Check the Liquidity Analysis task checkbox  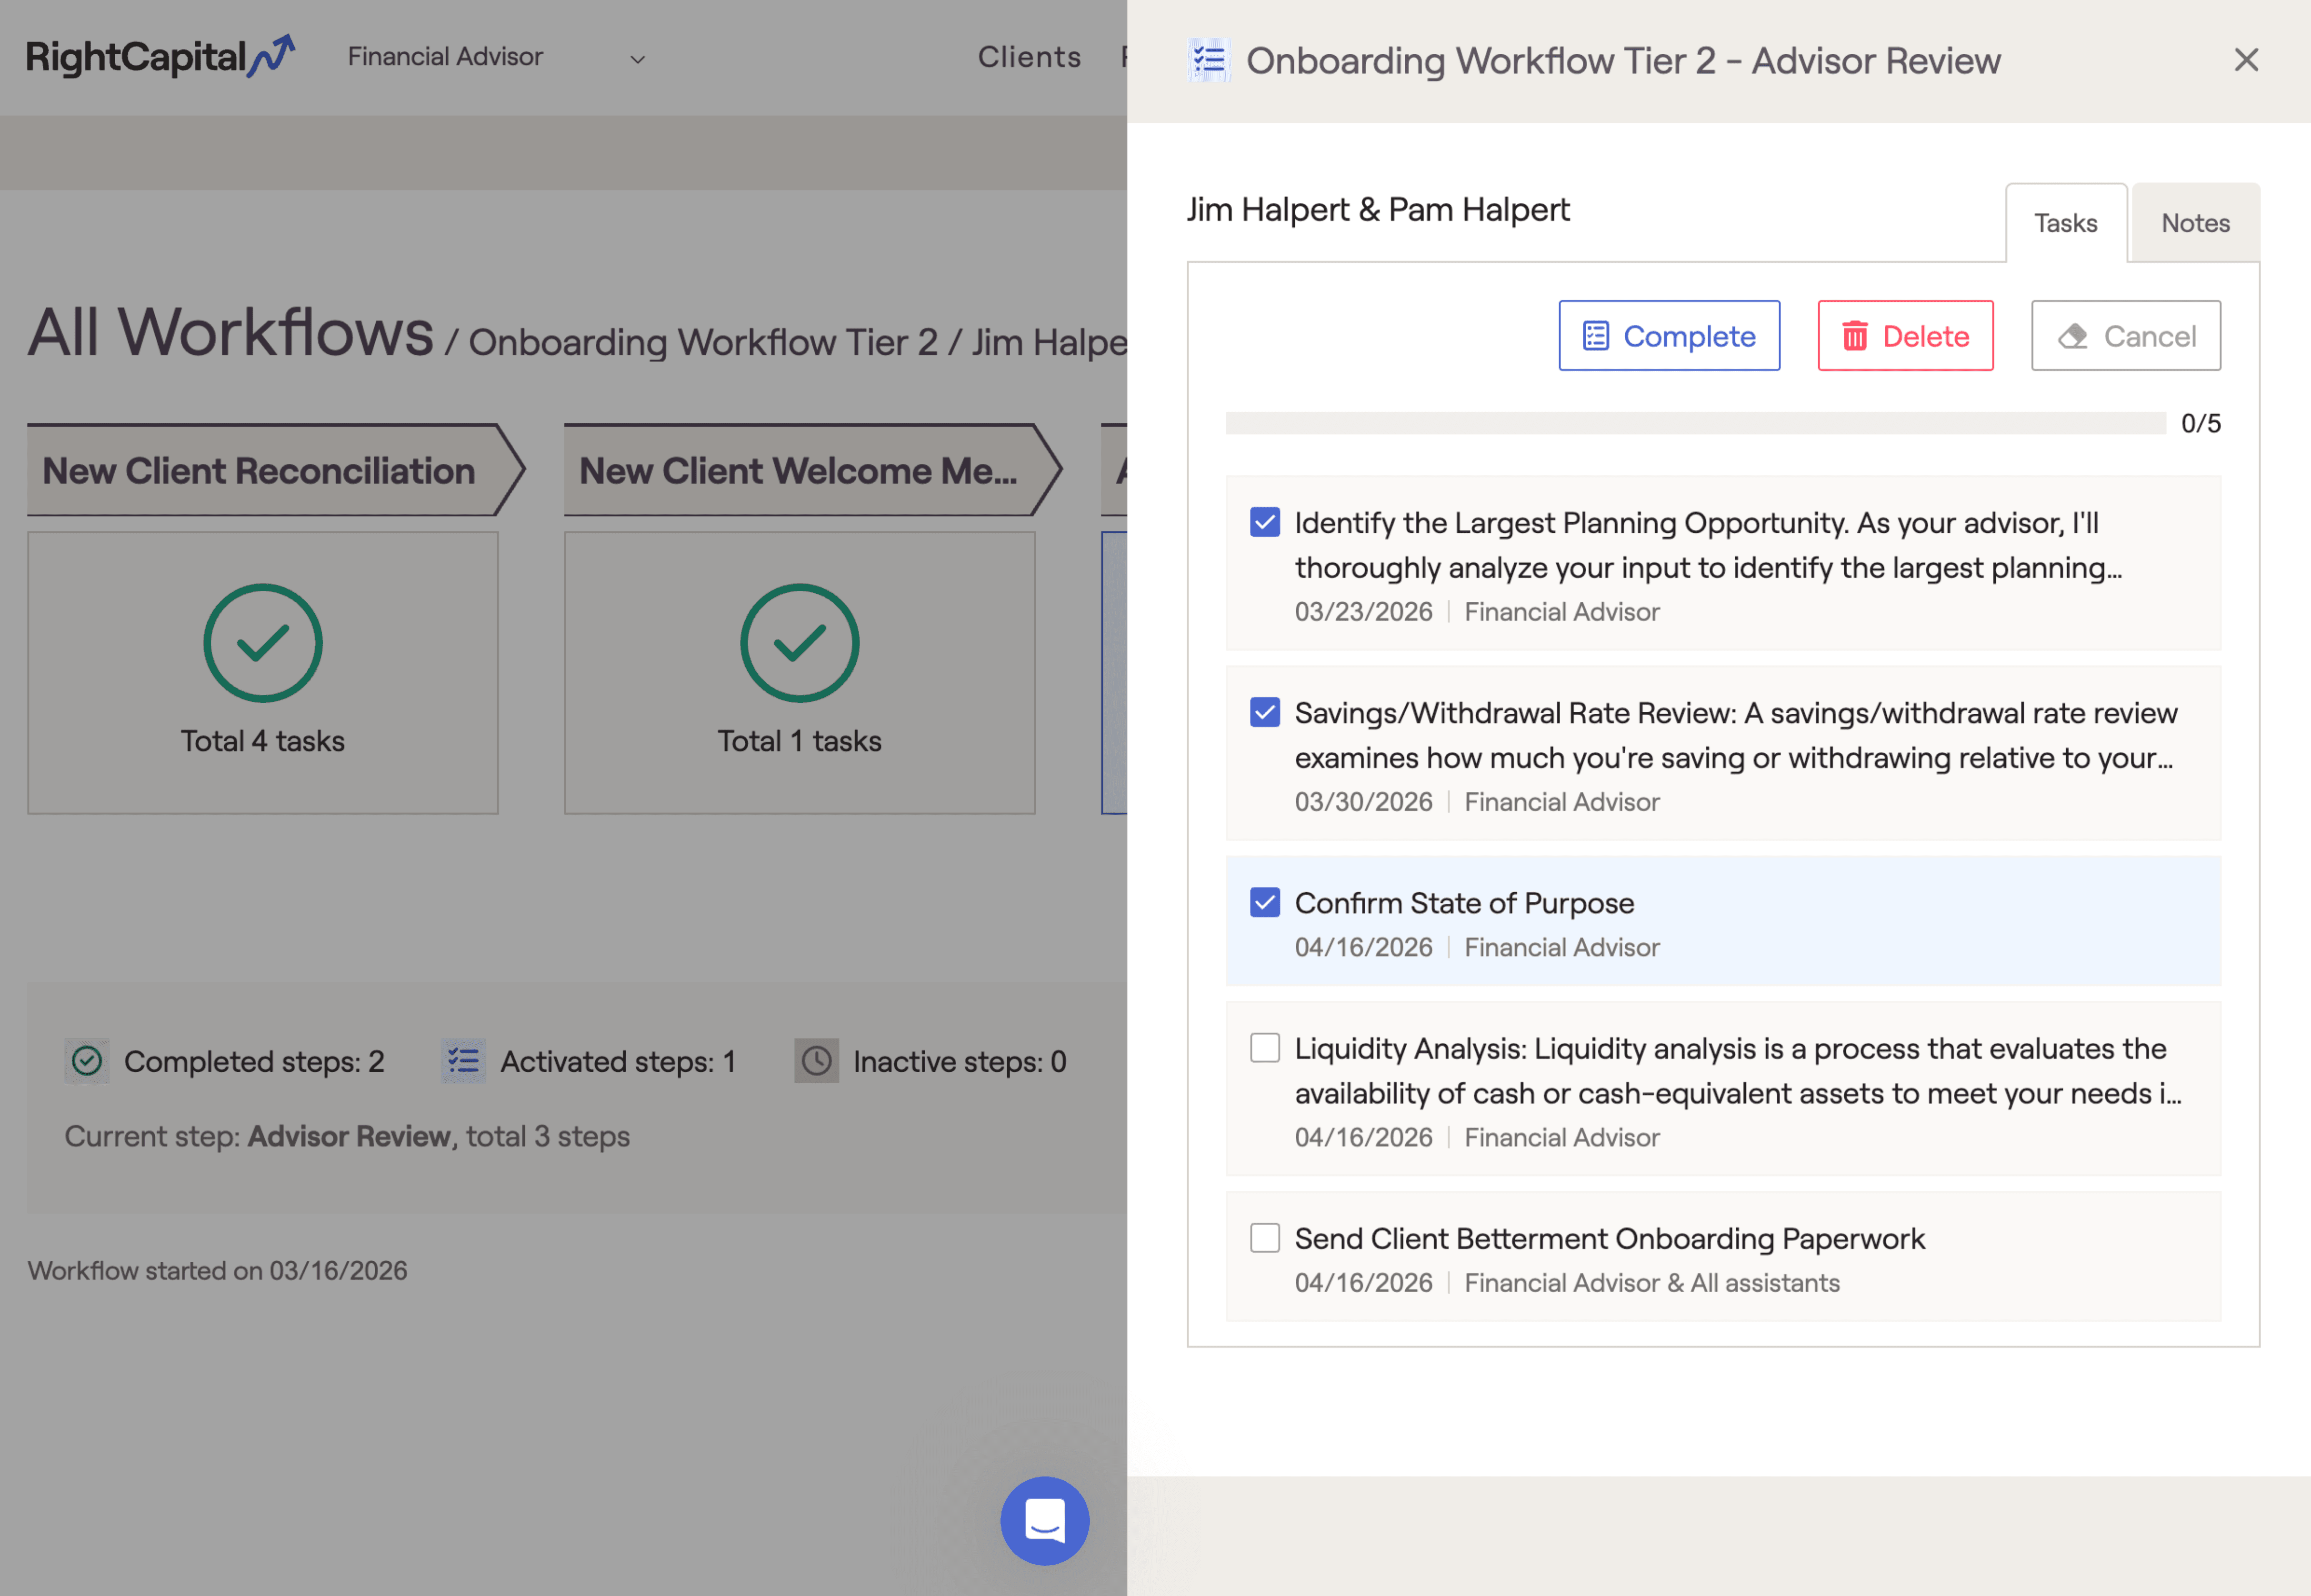[x=1264, y=1047]
